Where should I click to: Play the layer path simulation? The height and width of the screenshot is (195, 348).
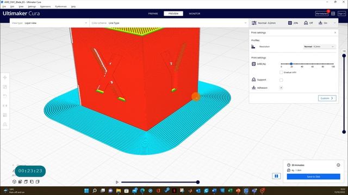(x=117, y=182)
